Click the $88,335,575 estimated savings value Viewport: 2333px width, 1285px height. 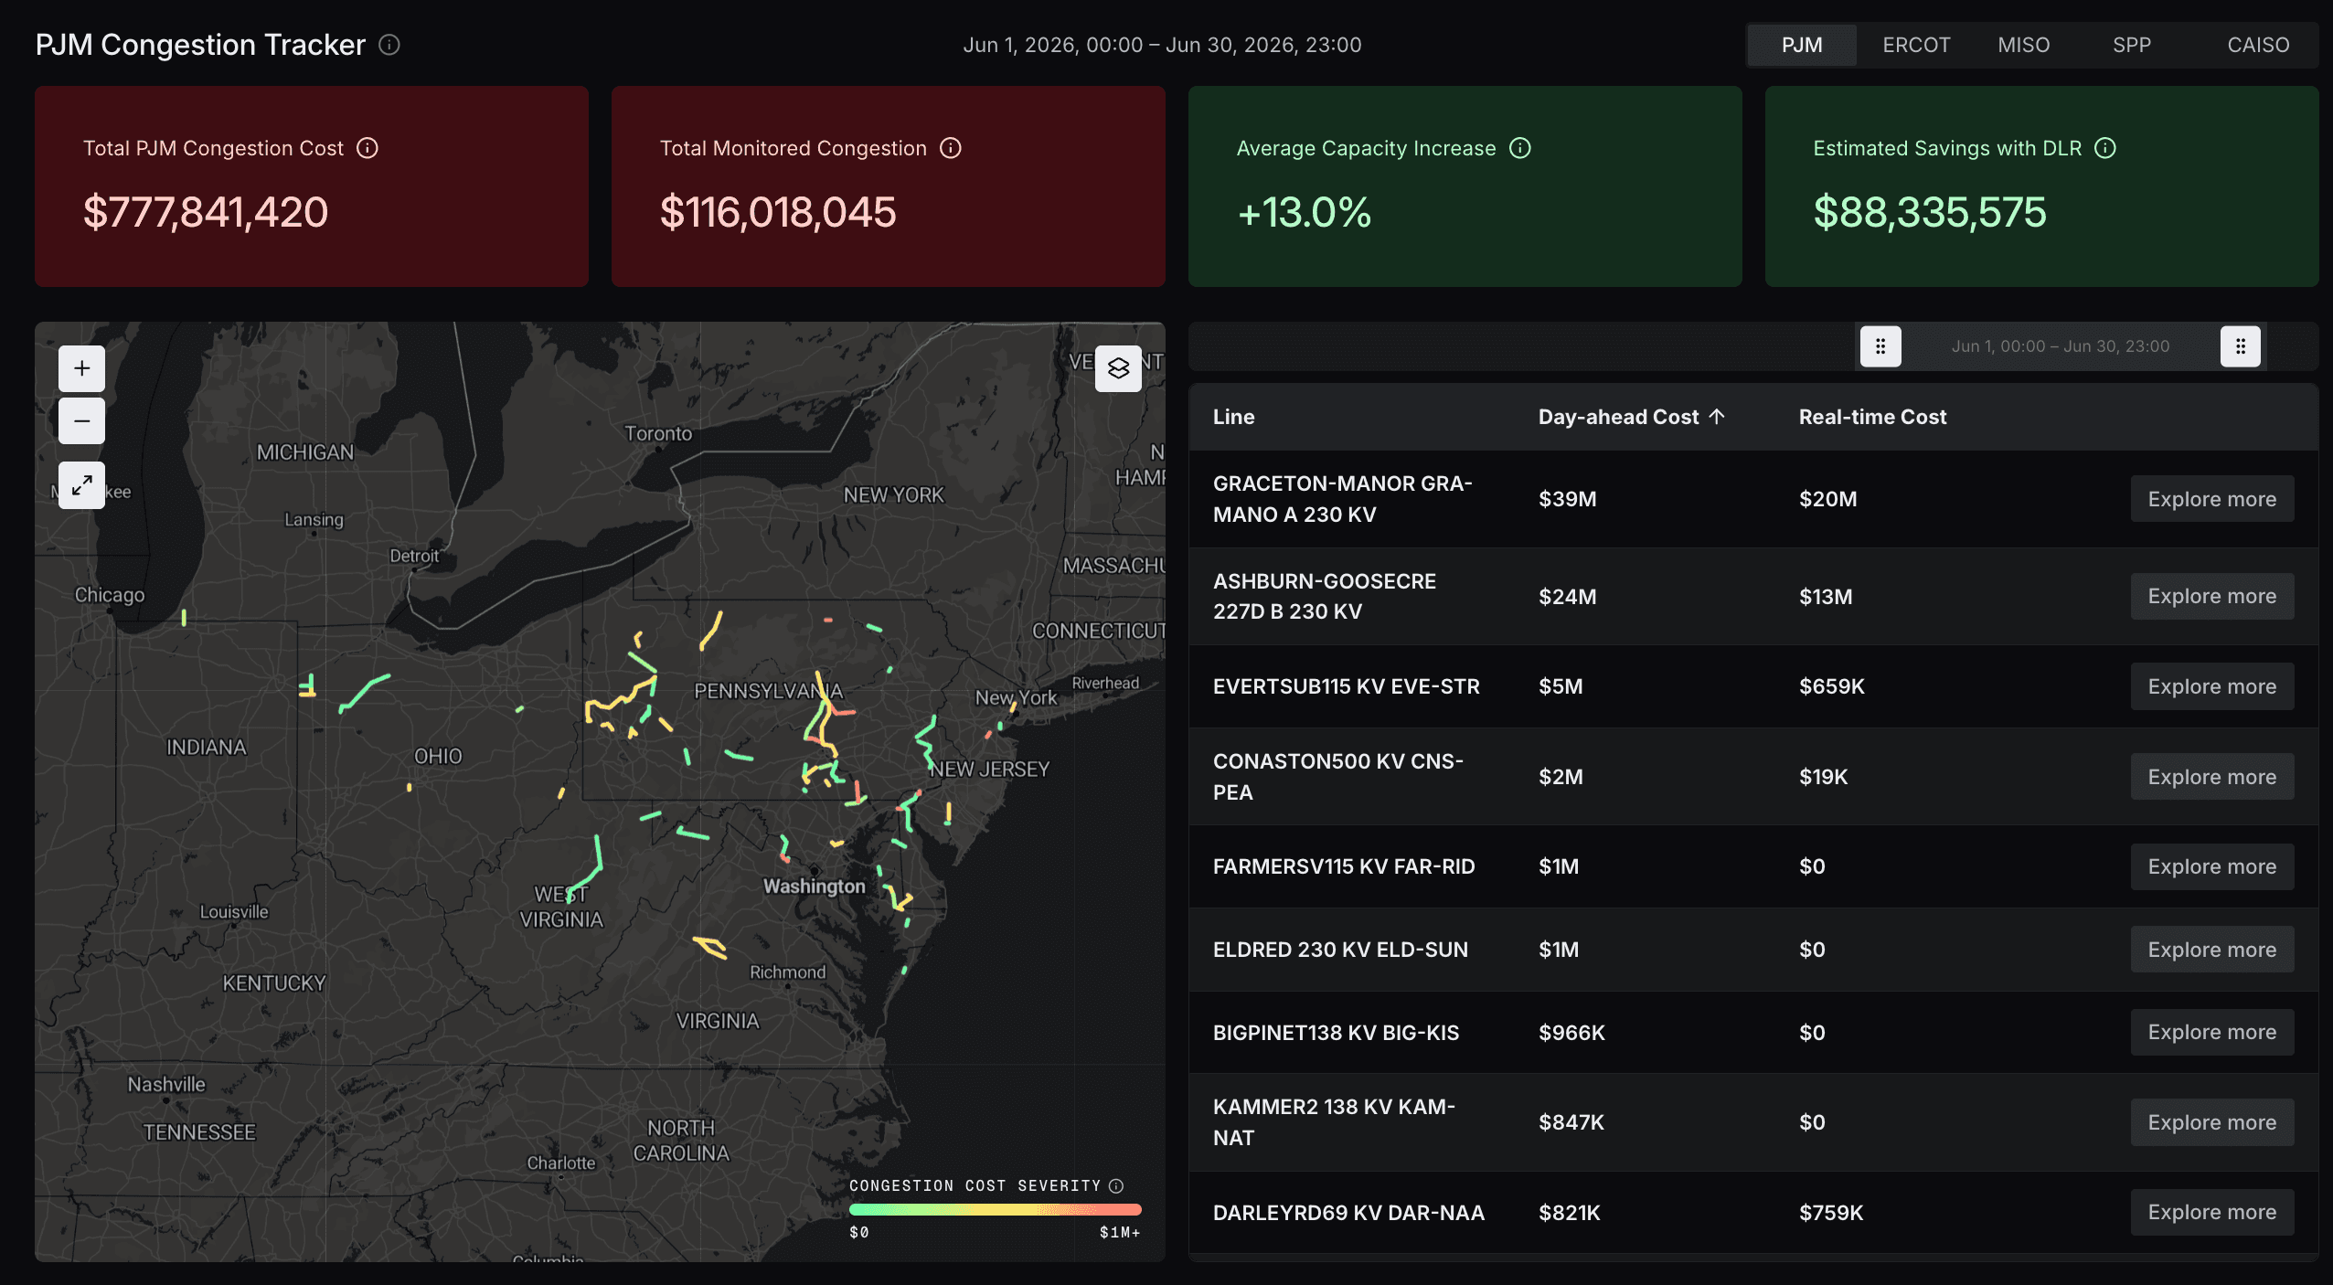tap(1930, 212)
